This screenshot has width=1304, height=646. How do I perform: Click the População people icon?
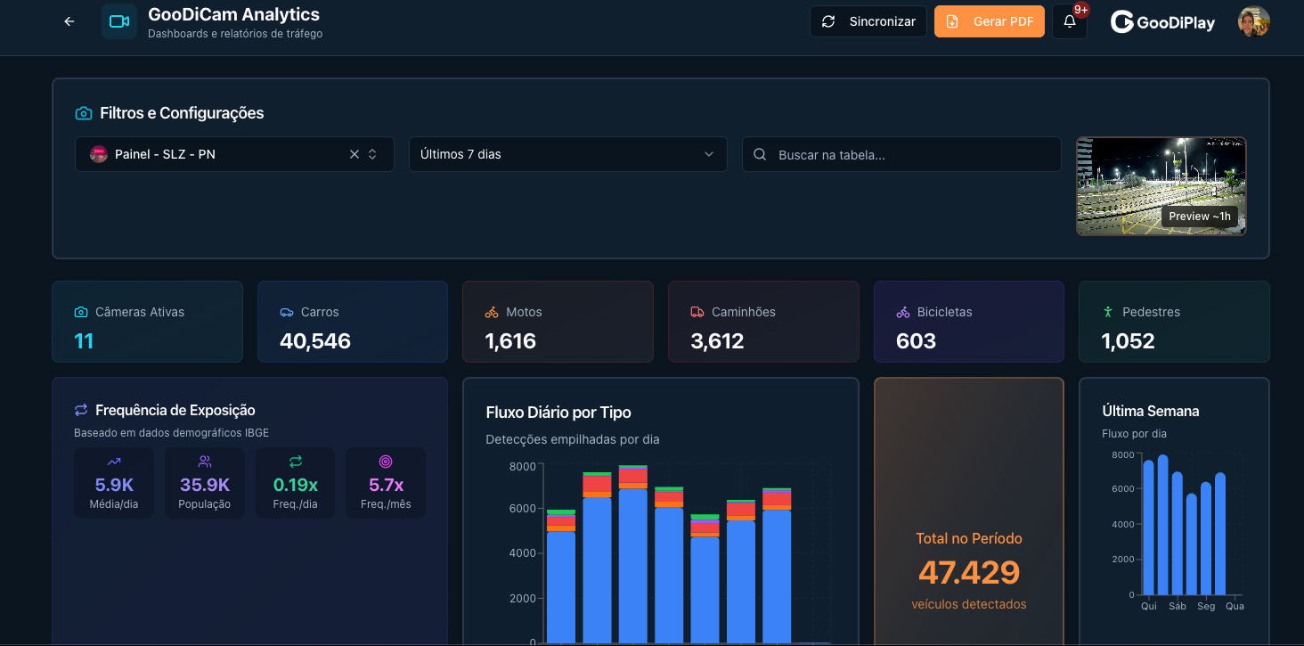point(205,462)
